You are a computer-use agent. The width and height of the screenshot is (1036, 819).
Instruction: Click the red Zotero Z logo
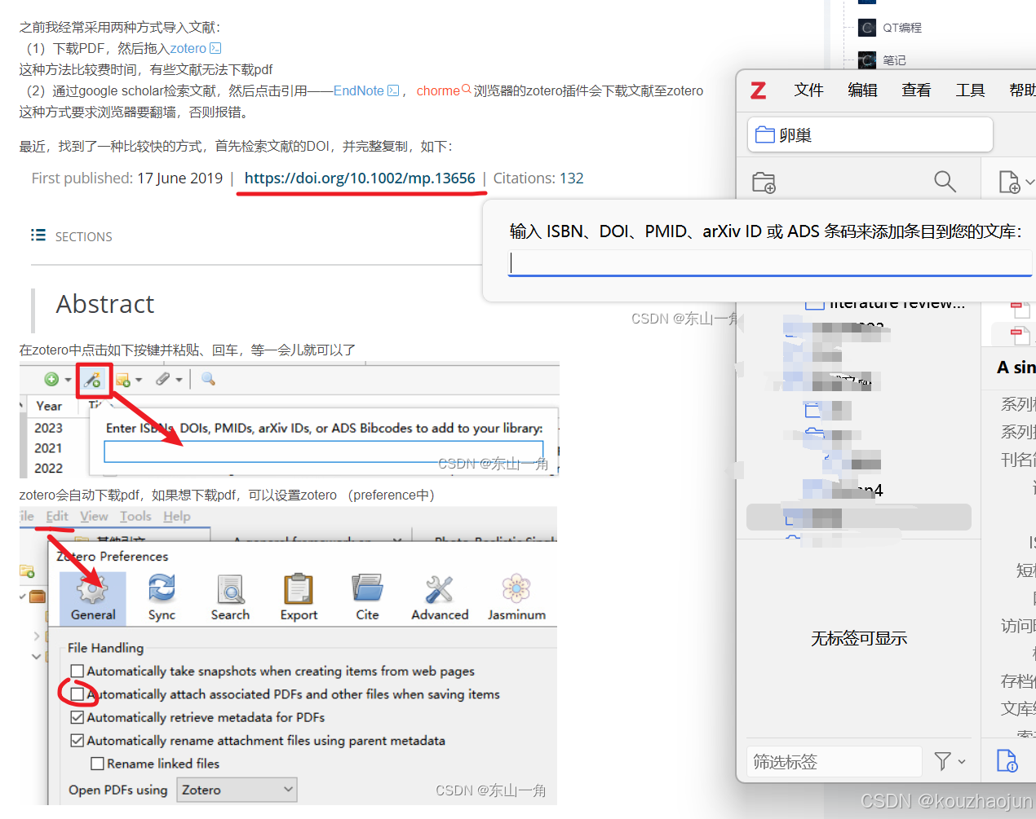tap(759, 90)
